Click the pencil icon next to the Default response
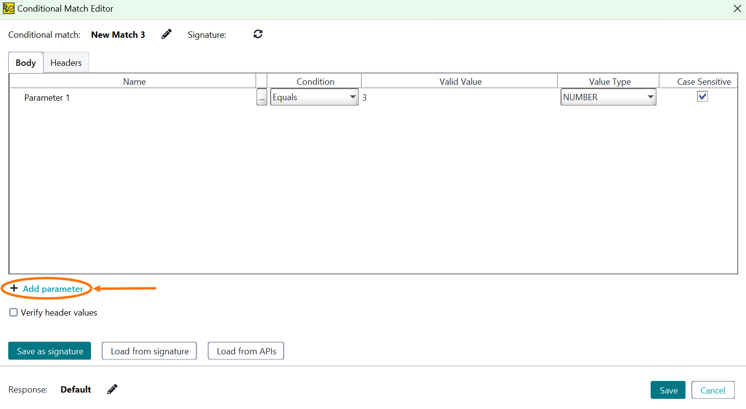The height and width of the screenshot is (409, 746). [x=112, y=389]
